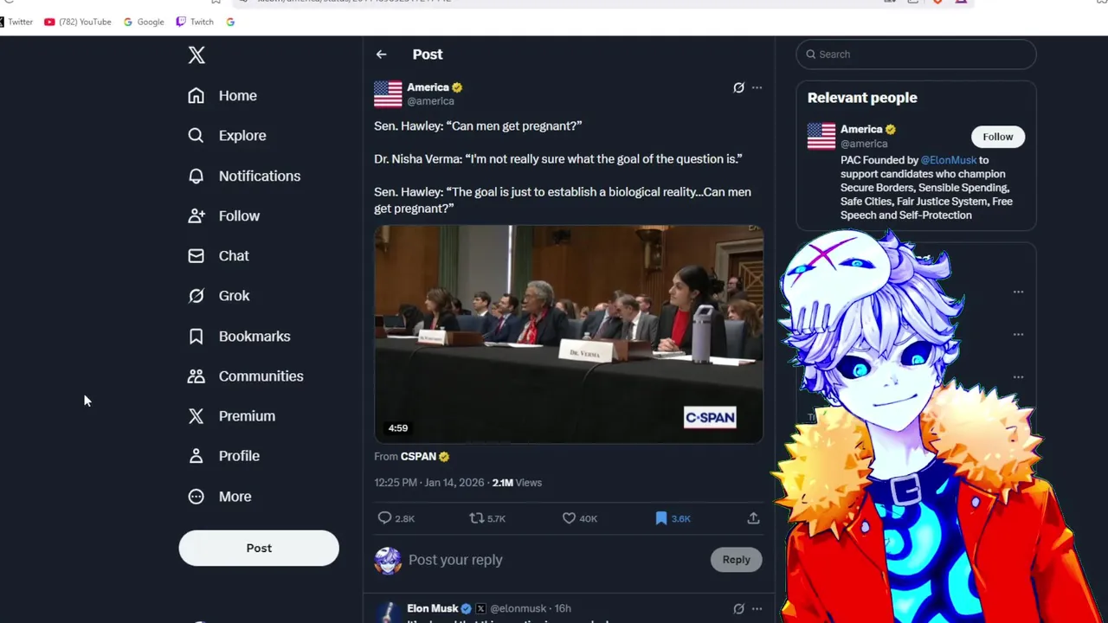Click the white Post button
The image size is (1108, 623).
(x=259, y=549)
